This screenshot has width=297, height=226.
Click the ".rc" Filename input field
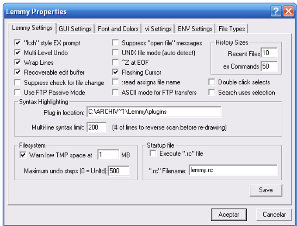[233, 170]
